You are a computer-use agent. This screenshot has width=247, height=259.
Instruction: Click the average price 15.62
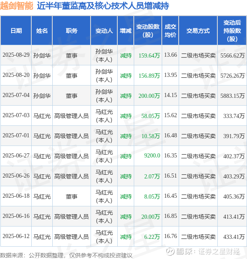pyautogui.click(x=170, y=115)
